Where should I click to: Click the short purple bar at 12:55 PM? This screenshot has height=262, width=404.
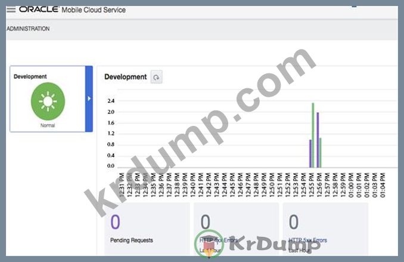click(x=310, y=153)
